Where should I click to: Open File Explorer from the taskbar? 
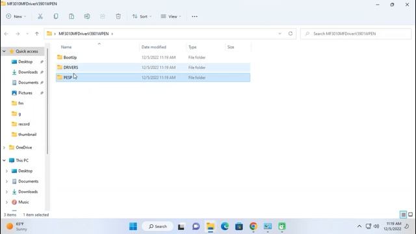[211, 226]
